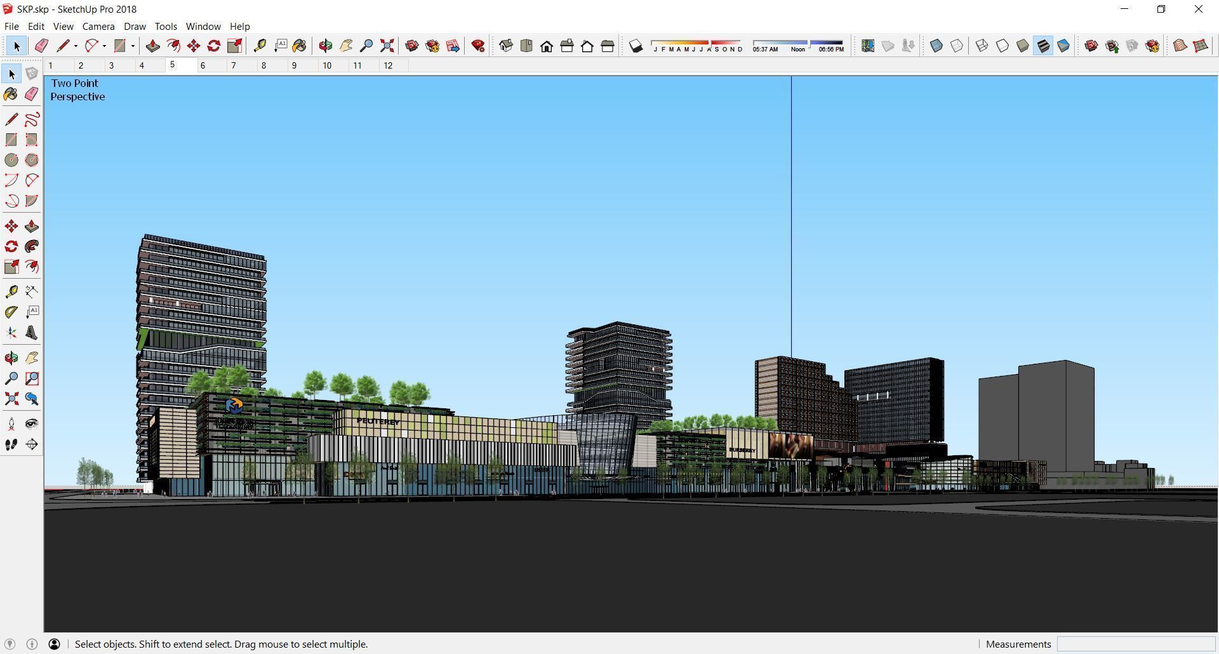Enable Wireframe face style
This screenshot has height=654, width=1219.
(982, 46)
